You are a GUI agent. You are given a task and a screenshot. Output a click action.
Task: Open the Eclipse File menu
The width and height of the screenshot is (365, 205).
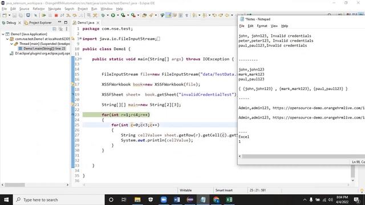[4, 9]
